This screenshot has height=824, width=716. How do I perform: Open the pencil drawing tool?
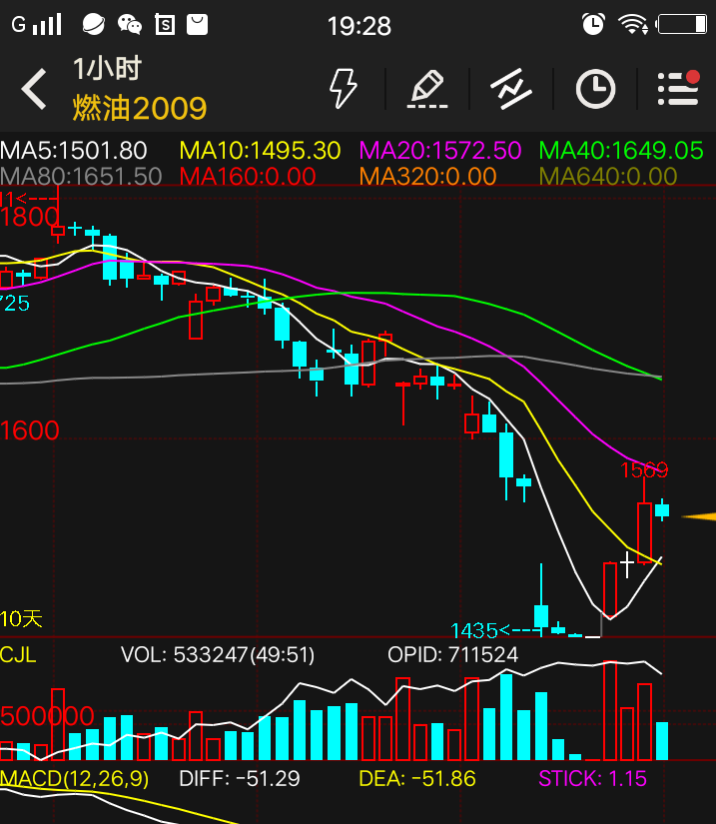(x=427, y=89)
